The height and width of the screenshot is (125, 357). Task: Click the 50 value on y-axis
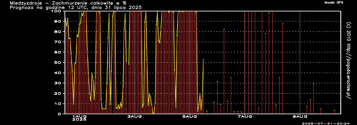58,62
